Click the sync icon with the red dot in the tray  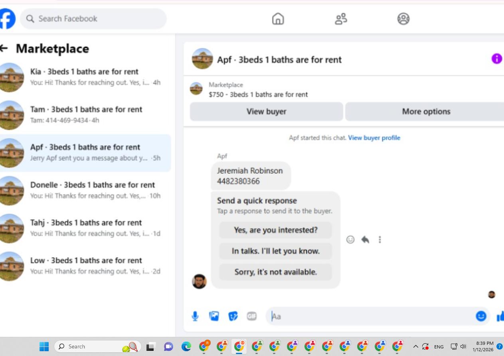(425, 346)
